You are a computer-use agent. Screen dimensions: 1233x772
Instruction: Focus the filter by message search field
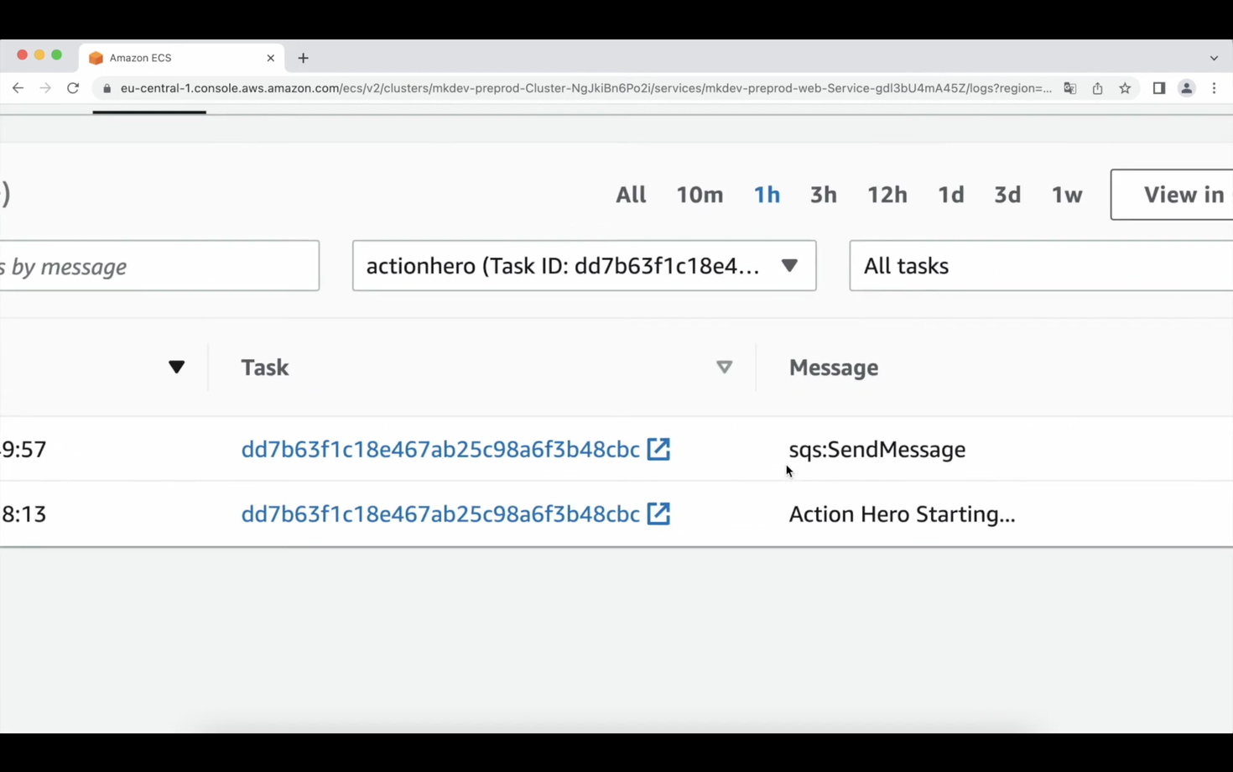(x=159, y=266)
